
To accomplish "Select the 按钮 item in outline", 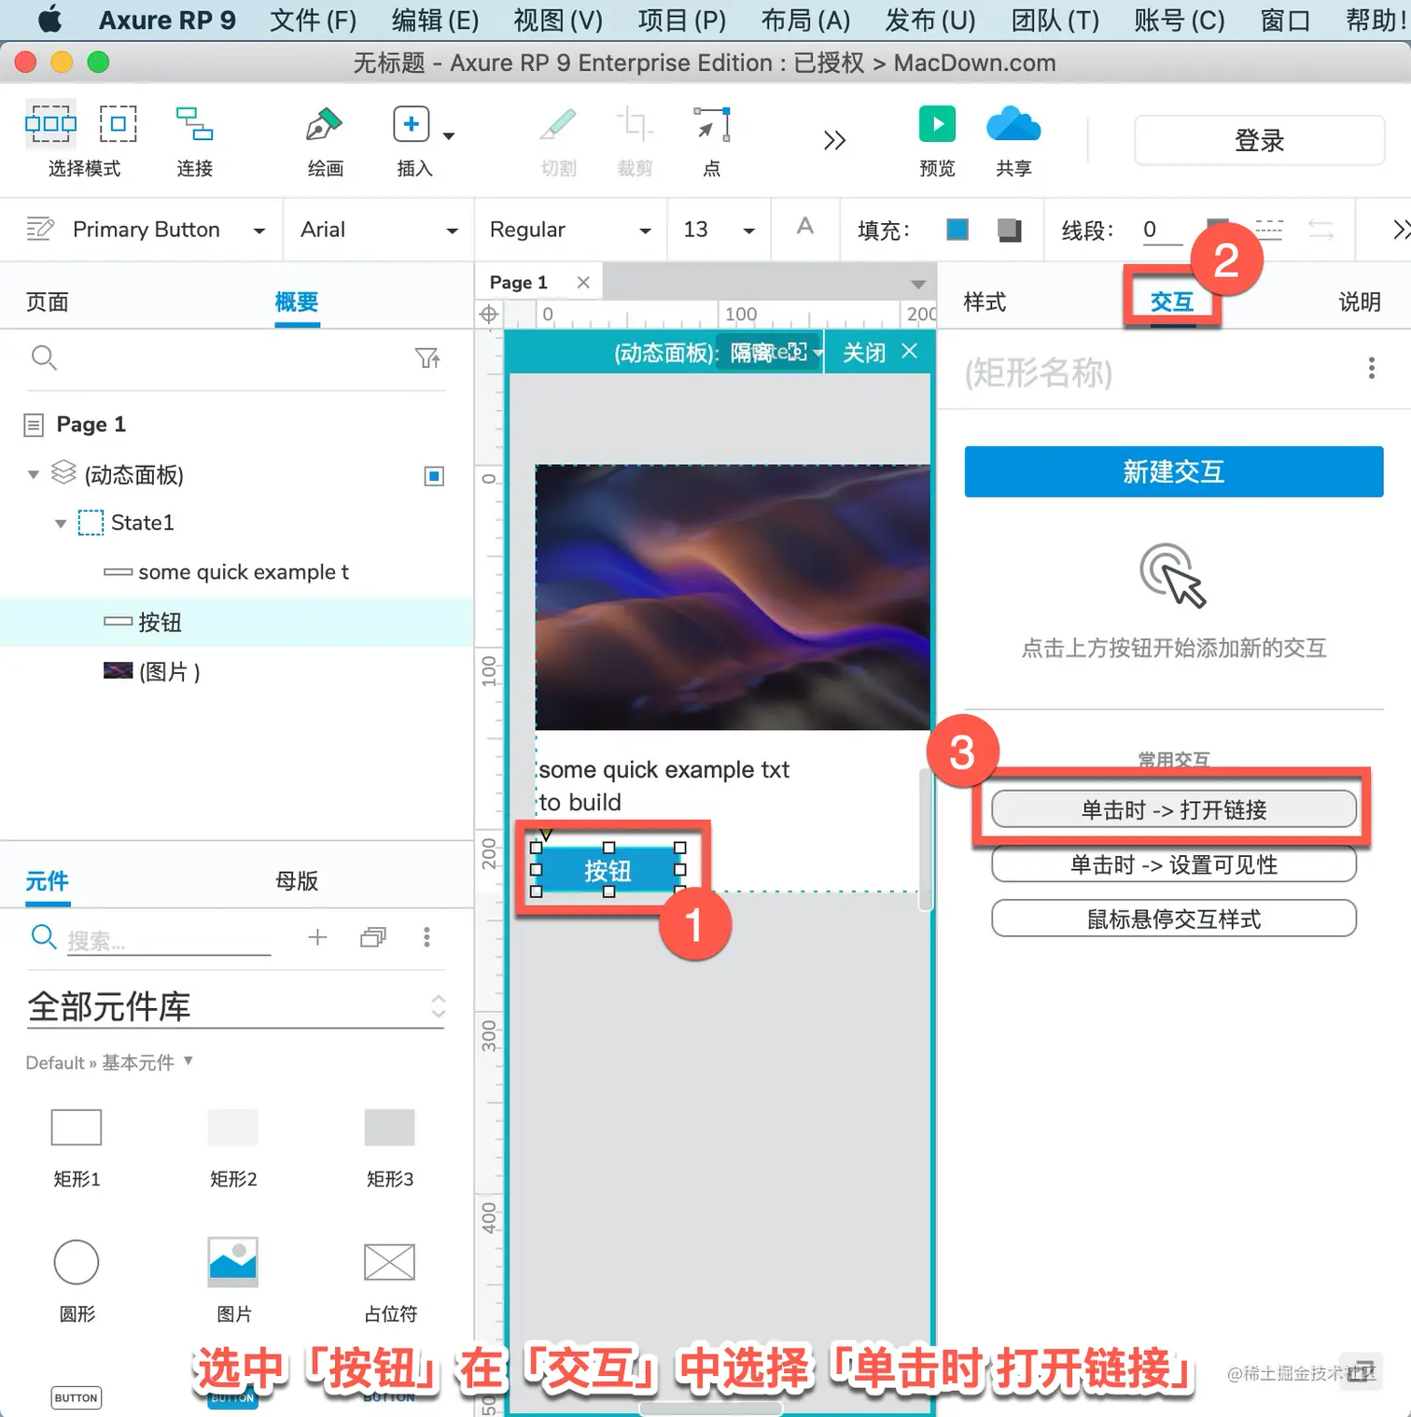I will pos(237,622).
